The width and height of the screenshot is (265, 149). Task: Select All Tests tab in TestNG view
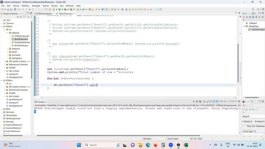pos(248,132)
